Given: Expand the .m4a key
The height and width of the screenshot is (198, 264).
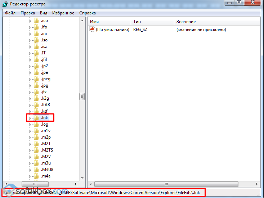Looking at the screenshot, I should pos(30,176).
